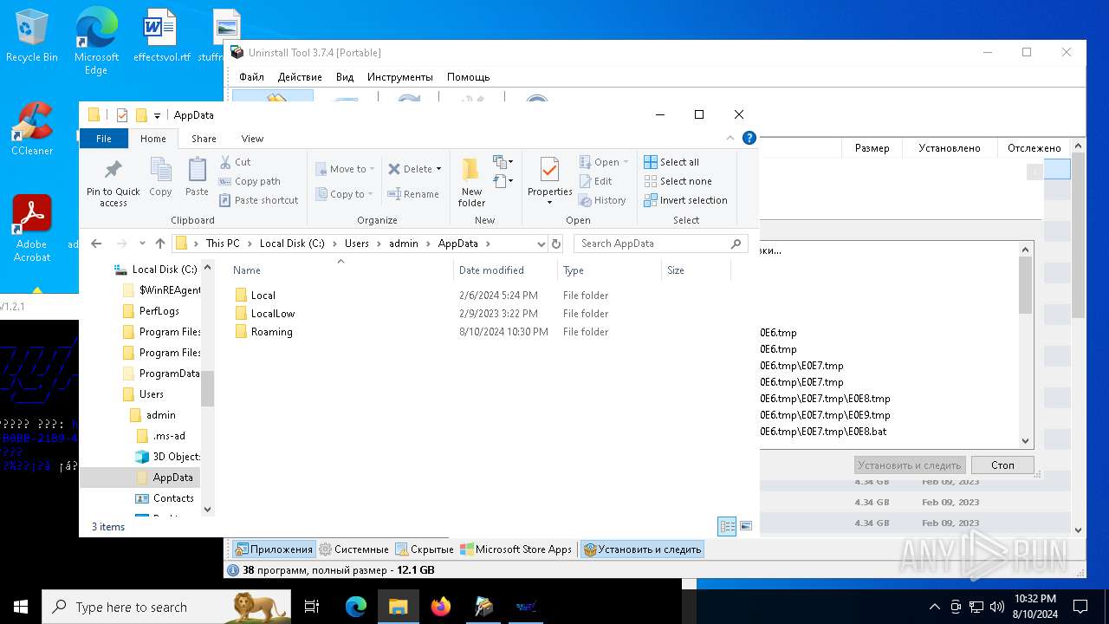Toggle Microsoft Store Apps filter
1109x624 pixels.
coord(516,549)
